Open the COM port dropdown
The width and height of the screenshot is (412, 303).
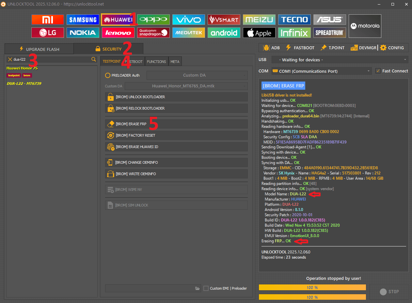(x=321, y=71)
